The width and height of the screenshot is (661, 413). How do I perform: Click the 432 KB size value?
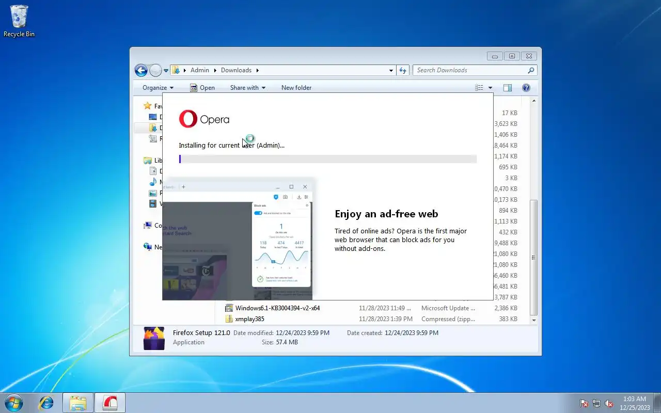[x=508, y=232]
